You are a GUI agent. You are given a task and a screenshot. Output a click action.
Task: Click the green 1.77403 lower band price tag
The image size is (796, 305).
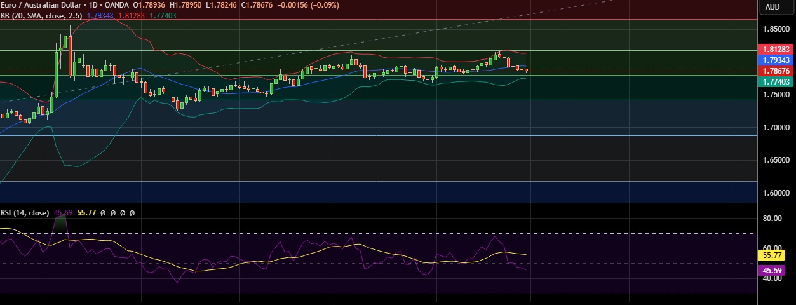(776, 81)
